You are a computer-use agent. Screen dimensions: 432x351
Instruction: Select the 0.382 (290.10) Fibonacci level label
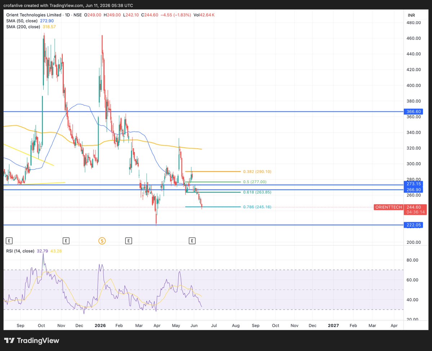point(257,171)
